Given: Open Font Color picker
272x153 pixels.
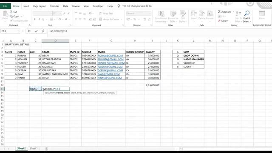Looking at the screenshot, I should pos(66,19).
